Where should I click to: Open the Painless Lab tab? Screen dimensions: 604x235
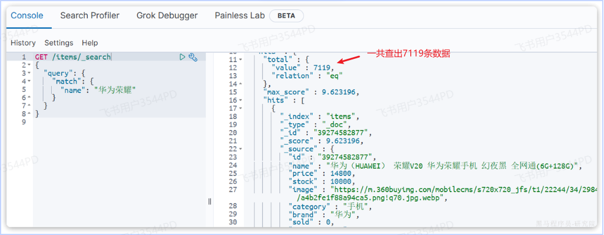240,16
